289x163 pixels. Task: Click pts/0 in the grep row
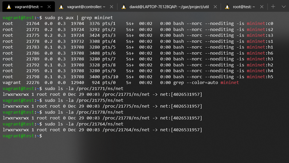pos(109,82)
